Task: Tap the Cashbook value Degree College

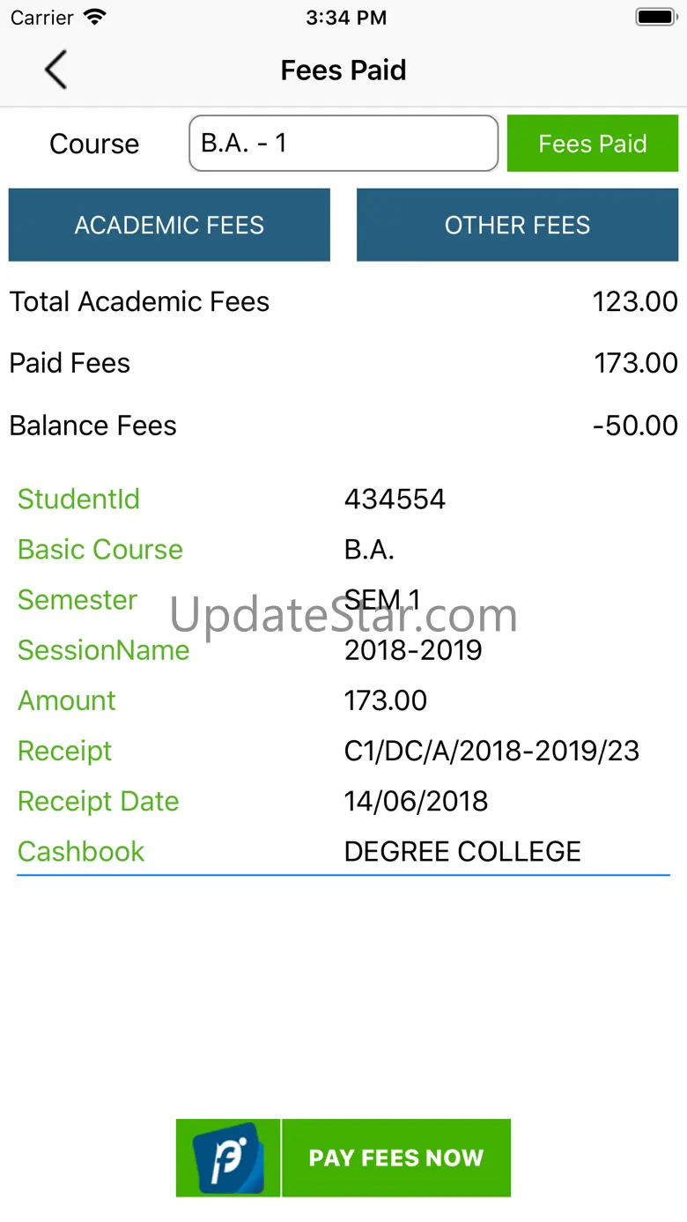Action: [x=462, y=851]
